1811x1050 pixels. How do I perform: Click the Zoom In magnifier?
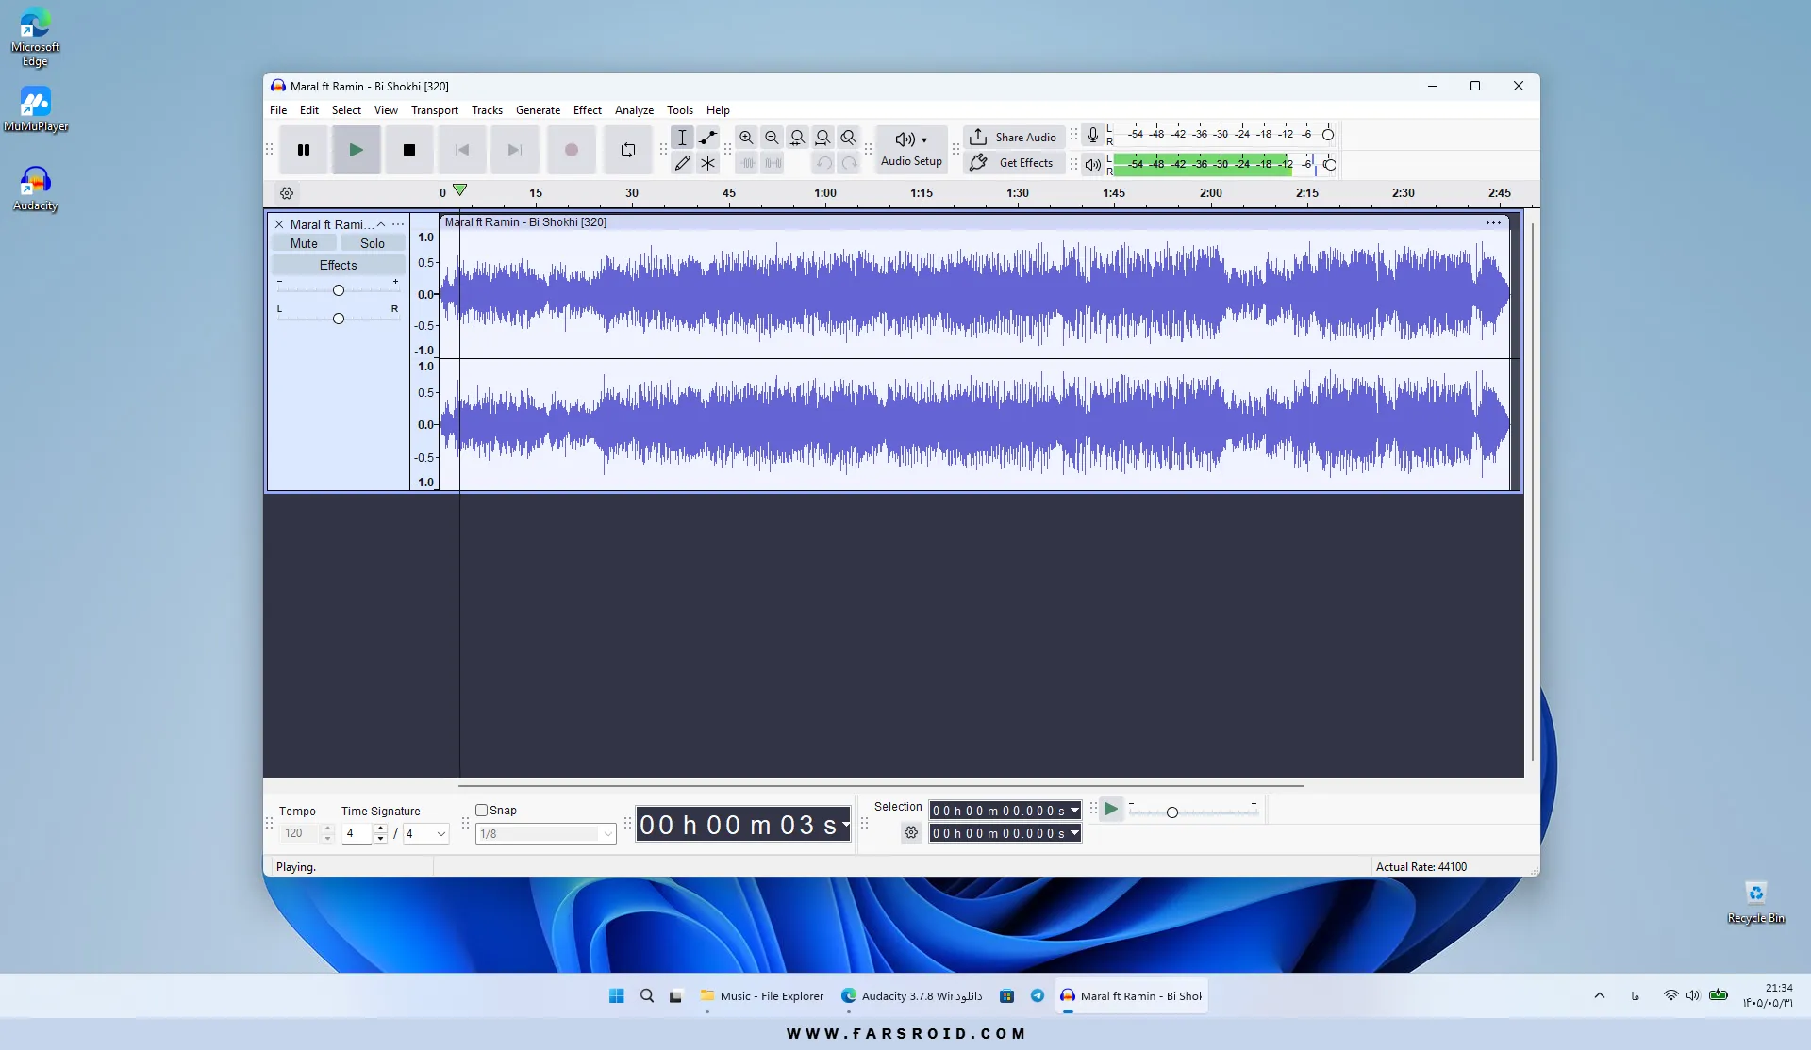(x=746, y=138)
